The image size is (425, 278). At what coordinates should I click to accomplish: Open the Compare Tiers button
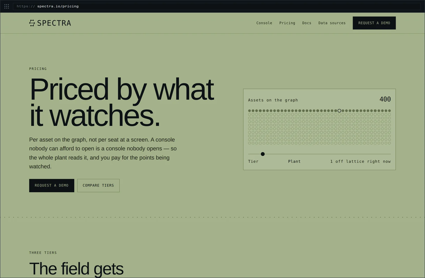click(x=98, y=185)
